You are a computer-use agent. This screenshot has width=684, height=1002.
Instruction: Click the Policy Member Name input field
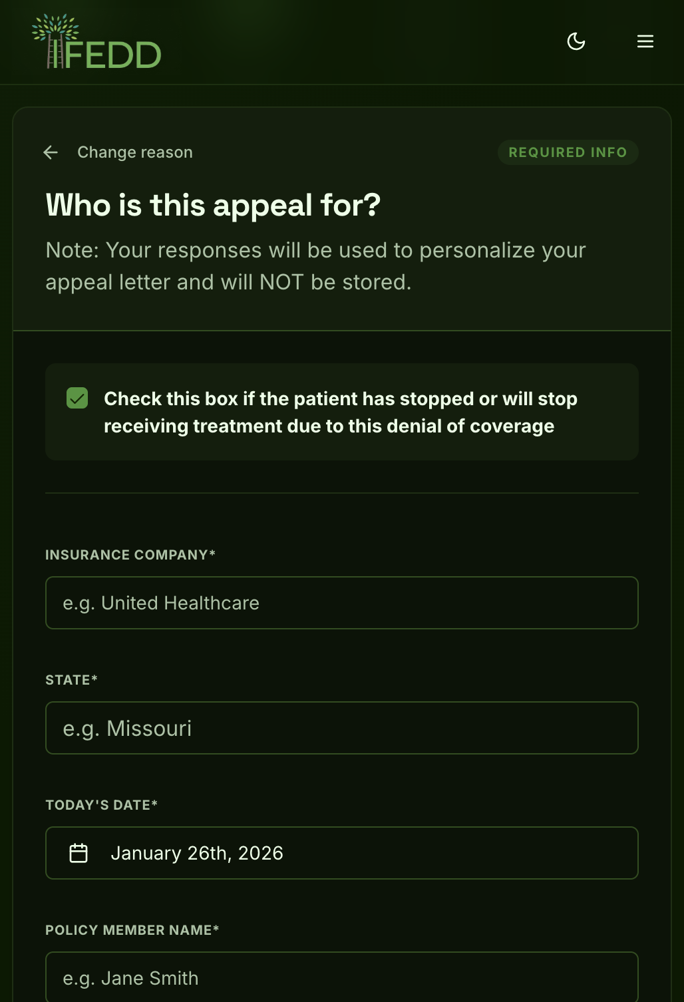pyautogui.click(x=341, y=977)
